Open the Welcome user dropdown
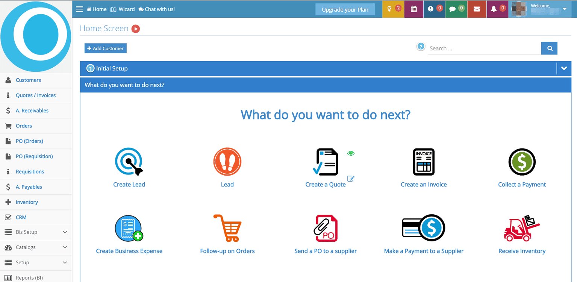Image resolution: width=577 pixels, height=282 pixels. coord(565,9)
